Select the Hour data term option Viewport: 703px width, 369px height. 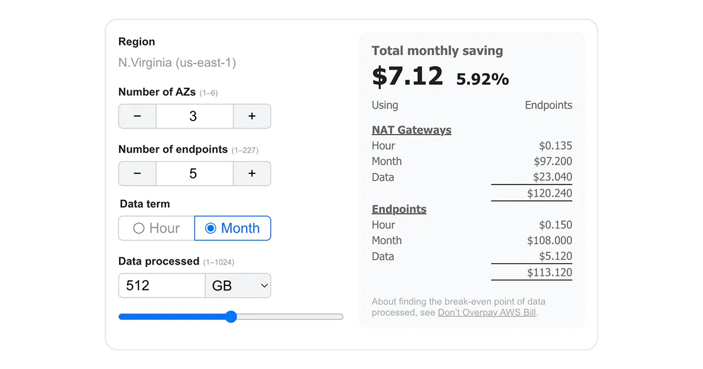[x=156, y=228]
